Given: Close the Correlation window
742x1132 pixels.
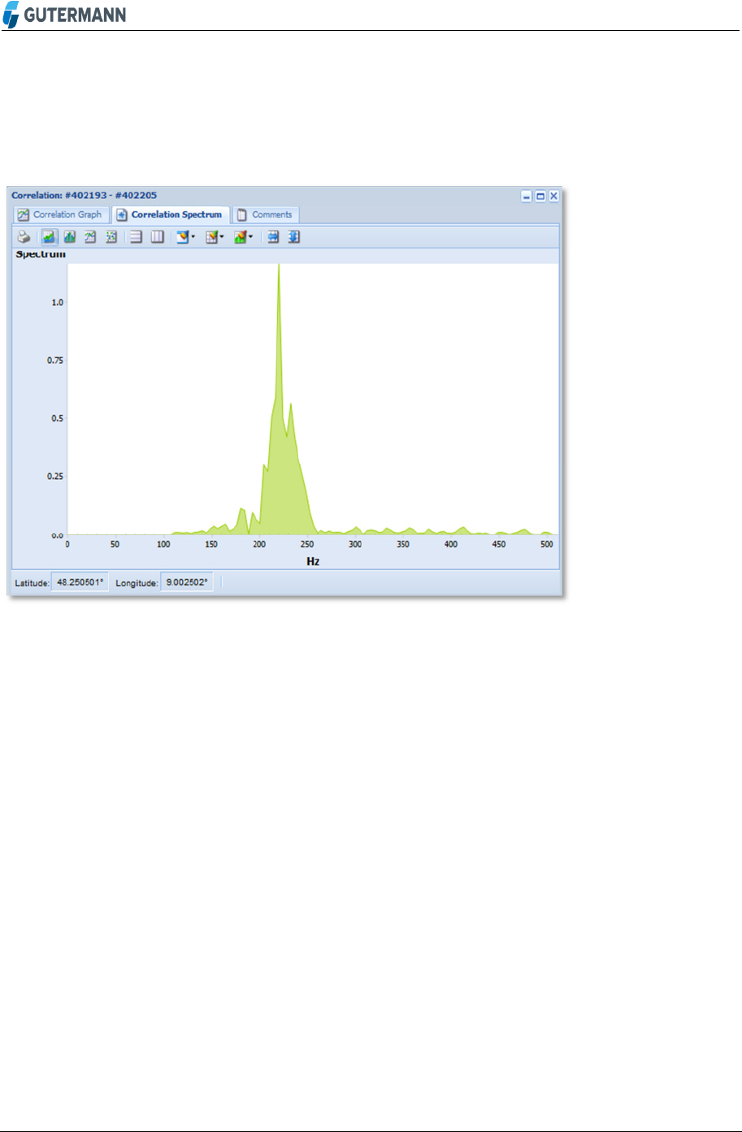Looking at the screenshot, I should (x=553, y=196).
